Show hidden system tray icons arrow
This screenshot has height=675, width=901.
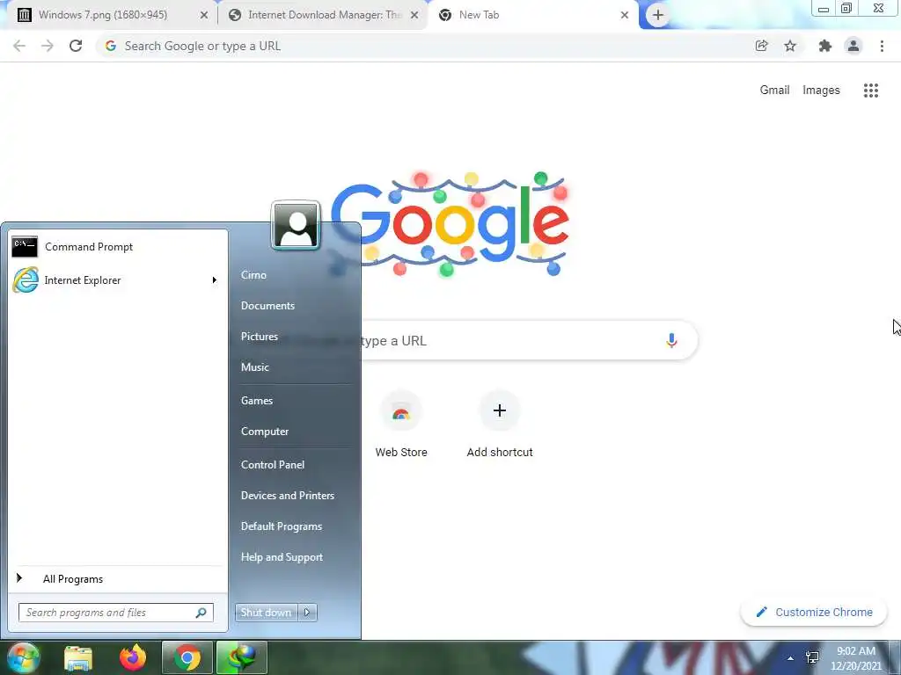(x=791, y=657)
